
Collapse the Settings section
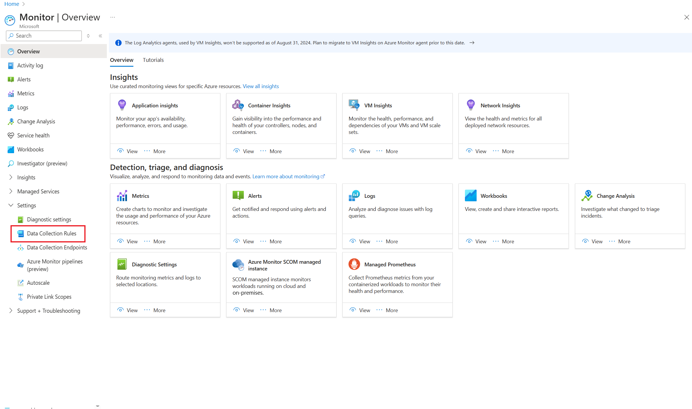pos(11,205)
